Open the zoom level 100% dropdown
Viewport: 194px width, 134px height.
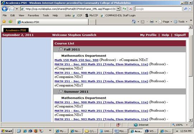(187, 125)
